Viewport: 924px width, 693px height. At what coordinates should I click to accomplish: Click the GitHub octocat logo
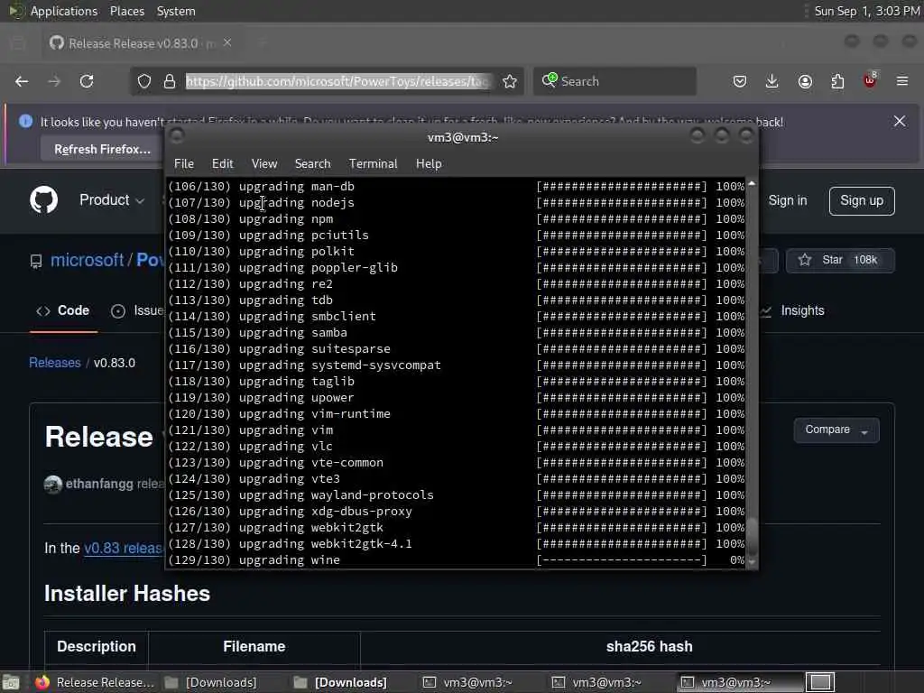click(x=43, y=199)
